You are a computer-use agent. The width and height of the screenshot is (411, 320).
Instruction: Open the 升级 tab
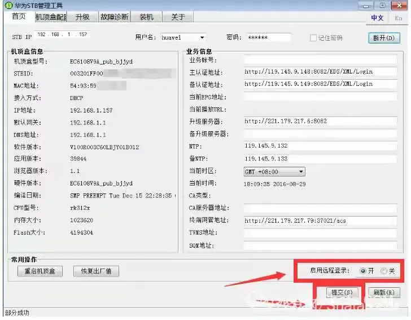pos(82,17)
